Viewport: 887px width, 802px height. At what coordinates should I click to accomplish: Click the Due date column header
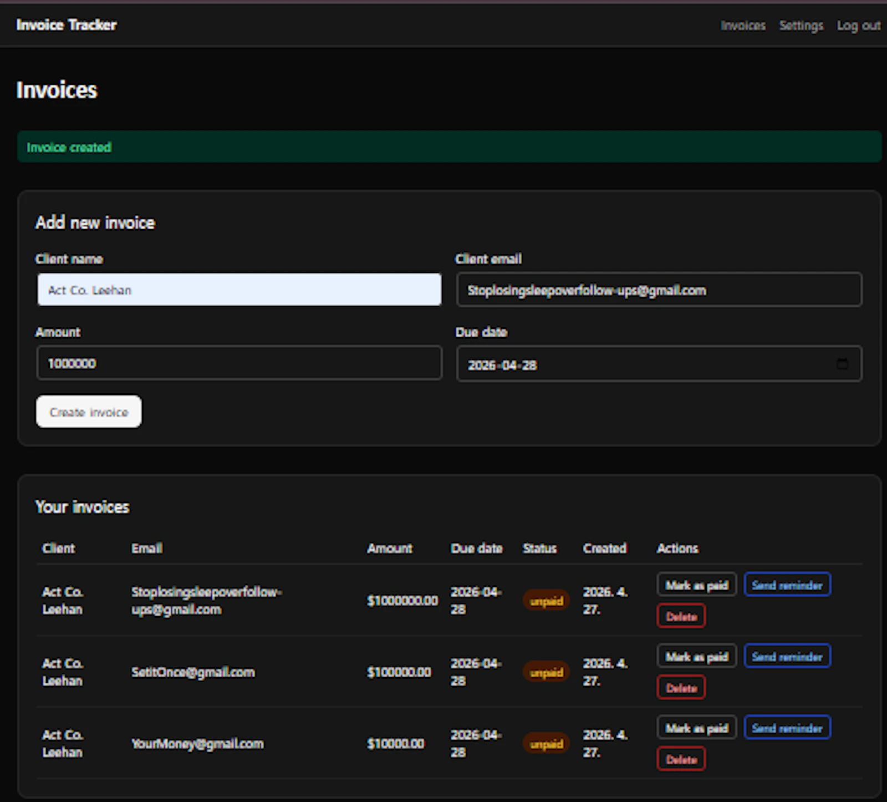[477, 548]
